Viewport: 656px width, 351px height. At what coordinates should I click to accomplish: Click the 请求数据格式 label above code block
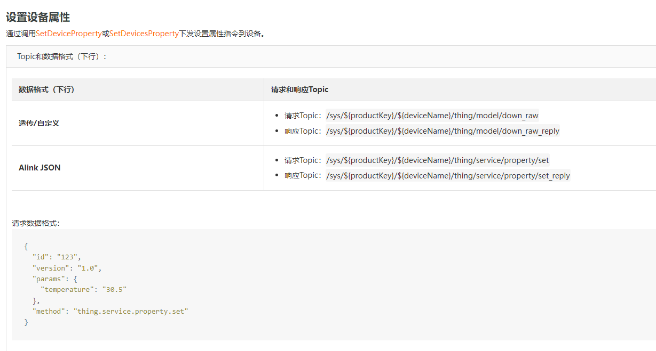coord(36,223)
